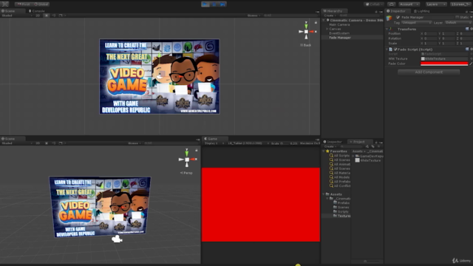Viewport: 473px width, 266px height.
Task: Select the image in the top Scene view
Action: point(160,76)
